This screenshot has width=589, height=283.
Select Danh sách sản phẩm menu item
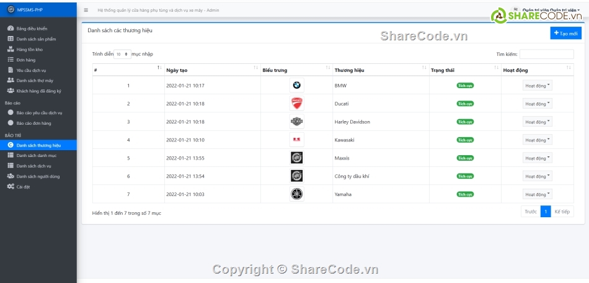(40, 39)
